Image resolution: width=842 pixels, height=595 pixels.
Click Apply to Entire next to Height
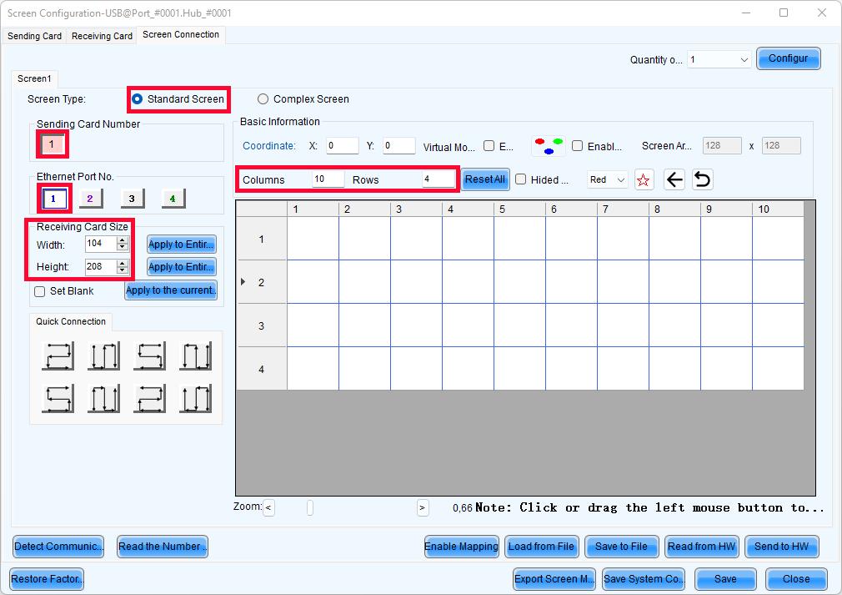tap(182, 266)
